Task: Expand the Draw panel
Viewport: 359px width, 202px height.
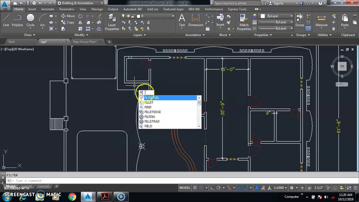Action: pyautogui.click(x=30, y=35)
